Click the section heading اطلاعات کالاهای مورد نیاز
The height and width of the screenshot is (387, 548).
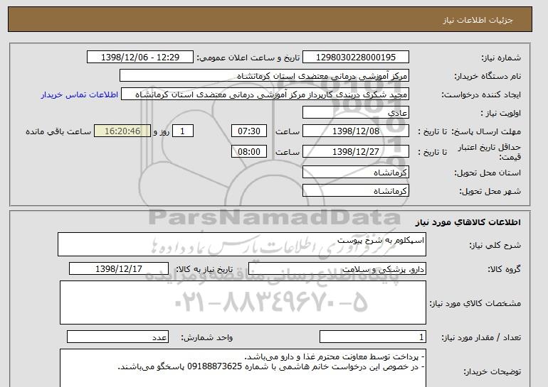pos(468,222)
